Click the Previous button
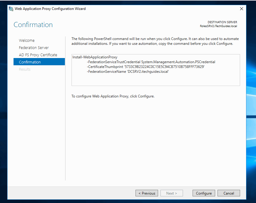Screen dimensions: 256x203 147,193
